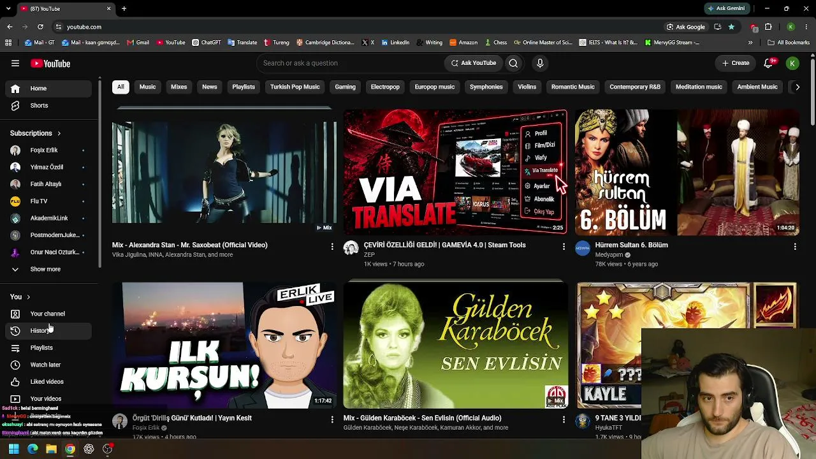This screenshot has width=816, height=459.
Task: Click the channel avatar beside Örgüt 'Diriliş Günü' video
Action: click(x=120, y=421)
